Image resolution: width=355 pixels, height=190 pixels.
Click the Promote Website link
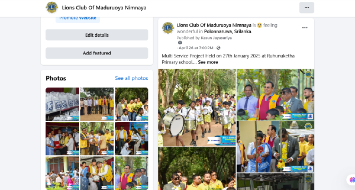(x=78, y=18)
